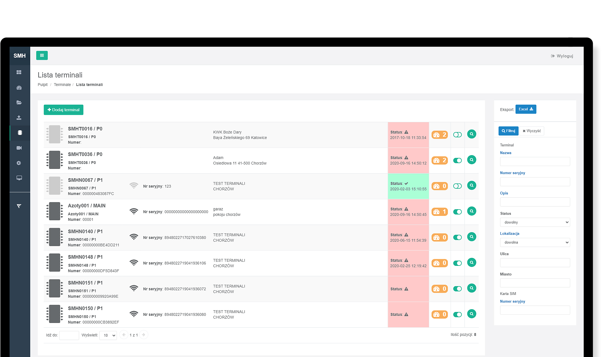604x357 pixels.
Task: Go to Terminale breadcrumb
Action: click(62, 85)
